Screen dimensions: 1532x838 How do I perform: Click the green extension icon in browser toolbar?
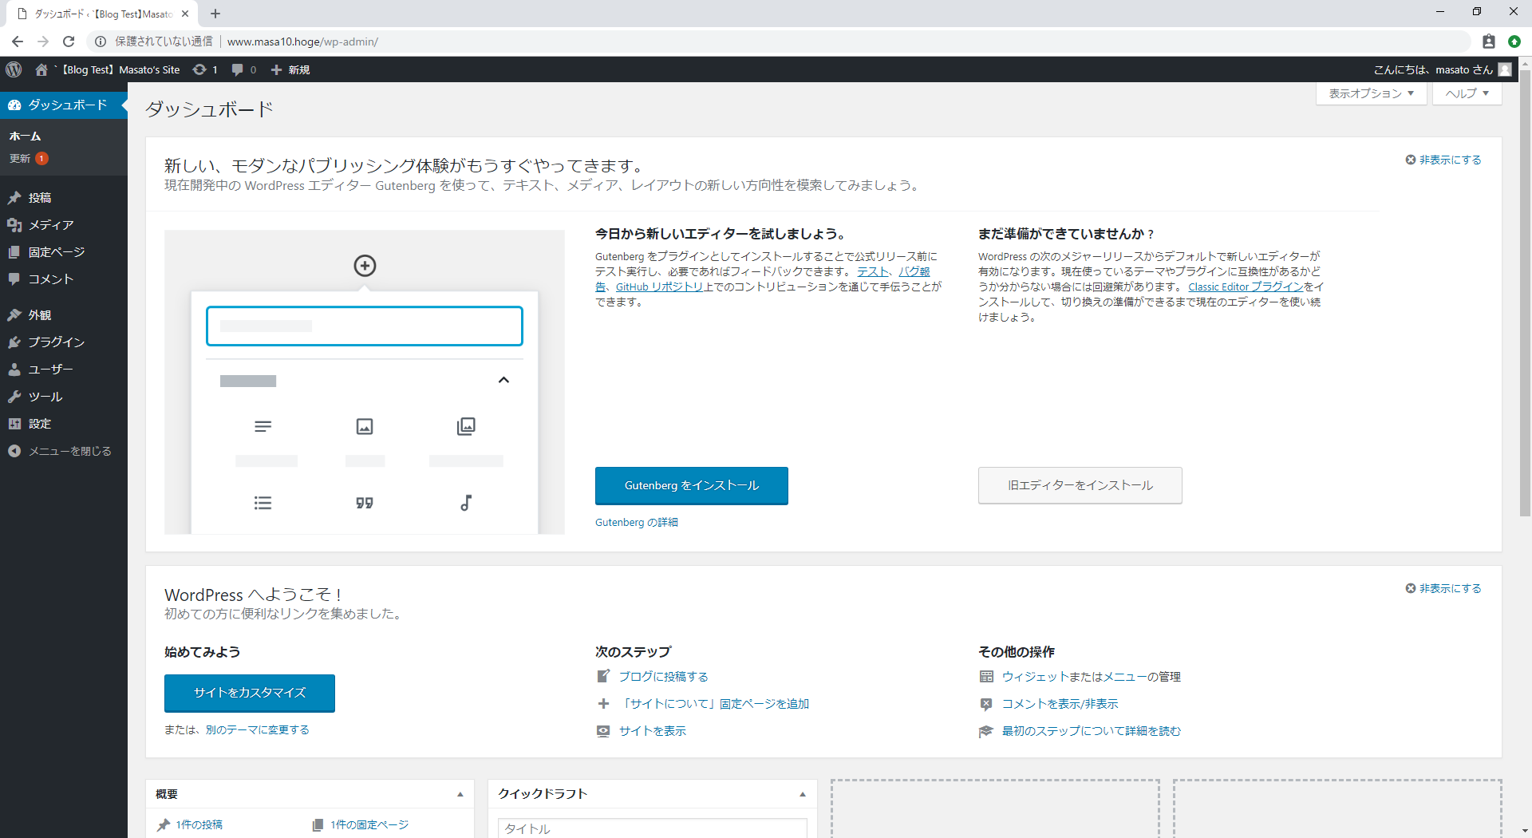(1514, 42)
